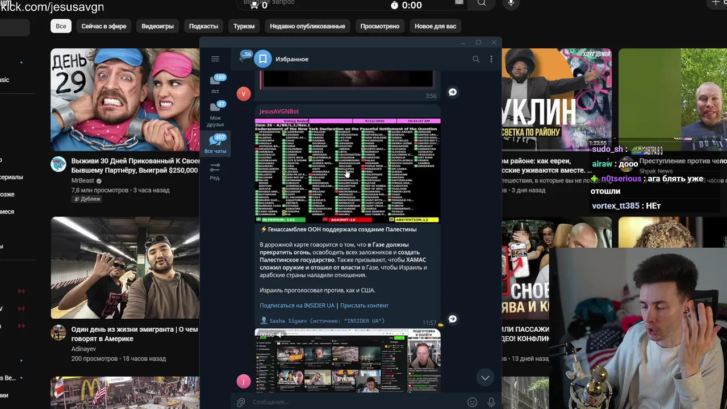Record a voice message in Telegram
Screen dimensions: 727x409
(491, 402)
